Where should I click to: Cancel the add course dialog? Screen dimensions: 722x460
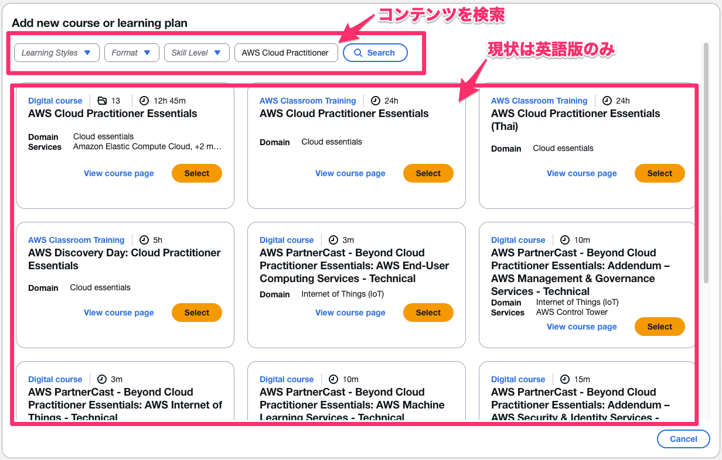(683, 439)
